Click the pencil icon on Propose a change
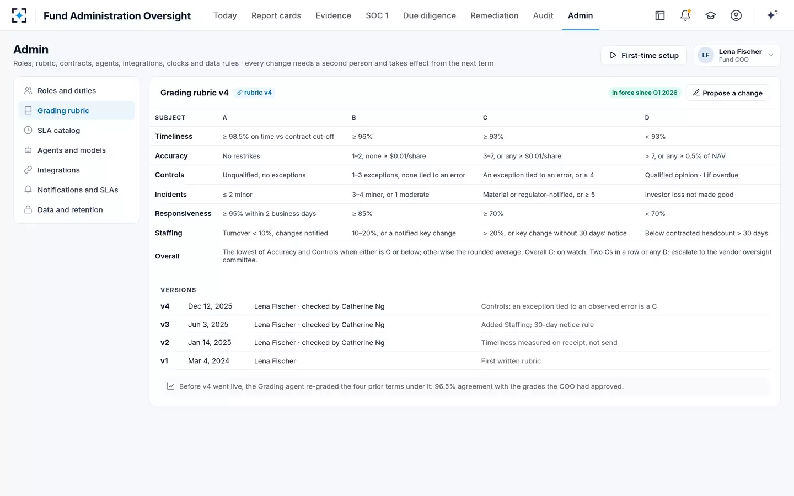794x496 pixels. [x=696, y=93]
